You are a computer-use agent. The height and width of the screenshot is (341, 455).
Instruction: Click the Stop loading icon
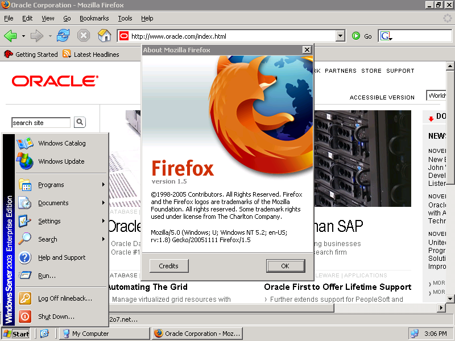[84, 36]
